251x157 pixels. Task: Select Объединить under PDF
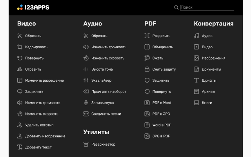[x=162, y=47]
